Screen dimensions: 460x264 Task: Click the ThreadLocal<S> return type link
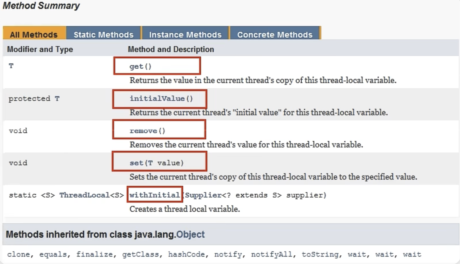(84, 195)
